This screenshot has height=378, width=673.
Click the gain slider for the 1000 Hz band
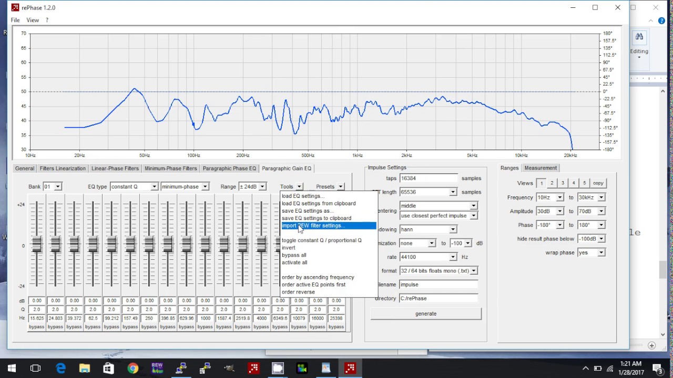(x=205, y=244)
